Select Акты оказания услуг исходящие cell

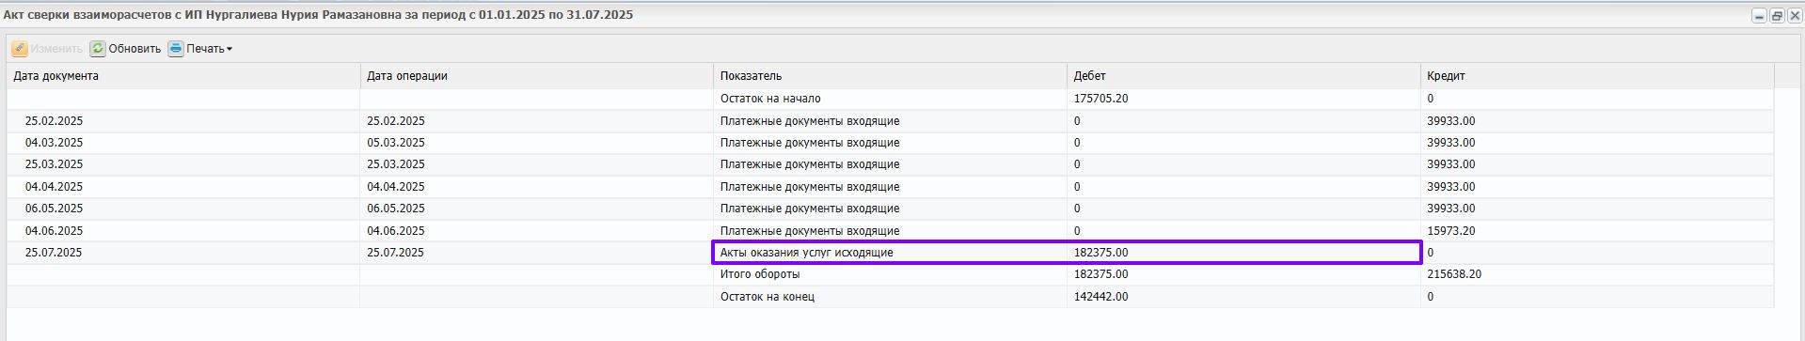pyautogui.click(x=890, y=253)
